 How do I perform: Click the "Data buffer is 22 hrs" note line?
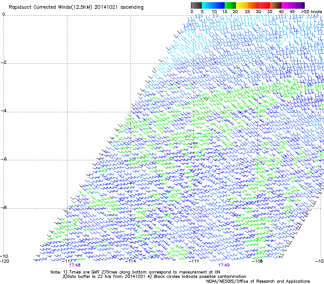click(x=154, y=277)
